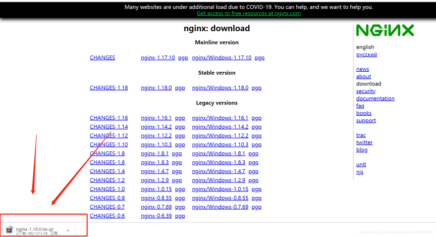
Task: Download nginx-1.8.1 source
Action: tap(155, 153)
